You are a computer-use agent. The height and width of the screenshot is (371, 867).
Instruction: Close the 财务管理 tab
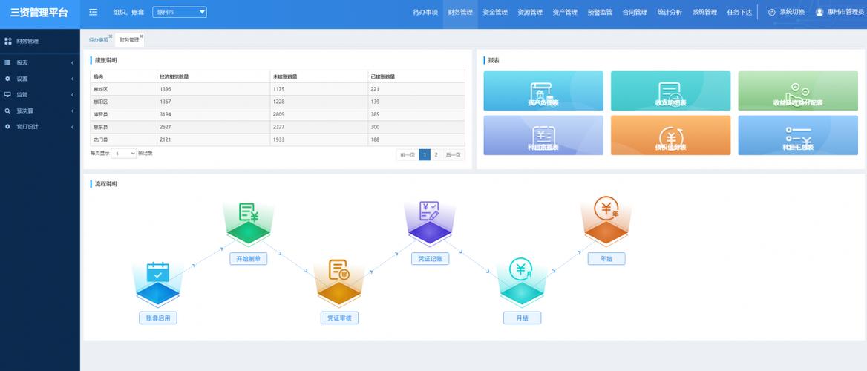(x=142, y=36)
